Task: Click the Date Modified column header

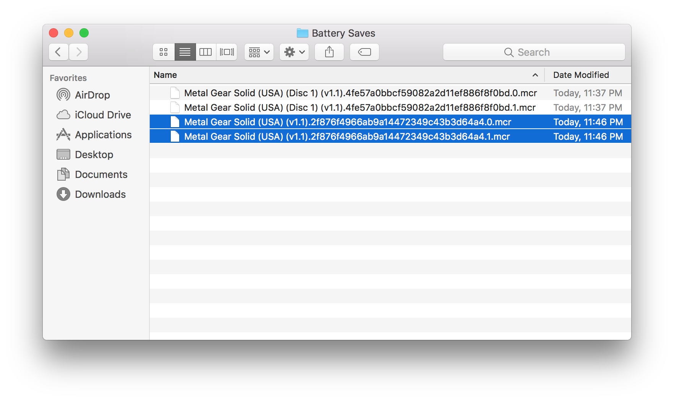Action: pyautogui.click(x=581, y=75)
